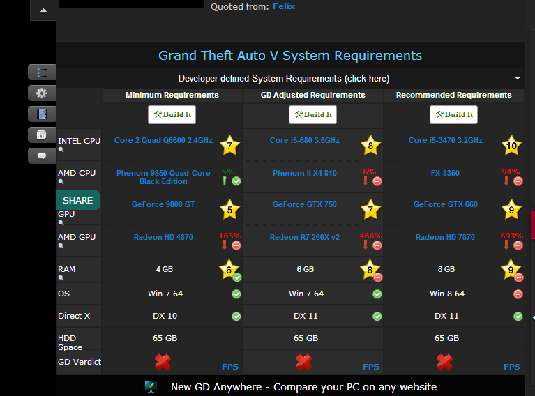The width and height of the screenshot is (535, 396).
Task: Click '65 GB' under Minimum Requirements
Action: [165, 338]
